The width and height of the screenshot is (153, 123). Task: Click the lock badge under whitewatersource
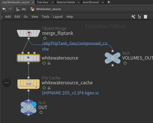point(49,63)
